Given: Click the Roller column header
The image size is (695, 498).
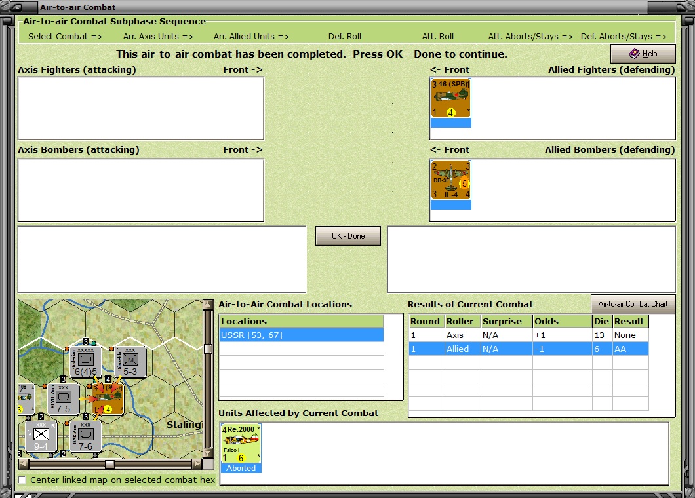Looking at the screenshot, I should pos(463,321).
